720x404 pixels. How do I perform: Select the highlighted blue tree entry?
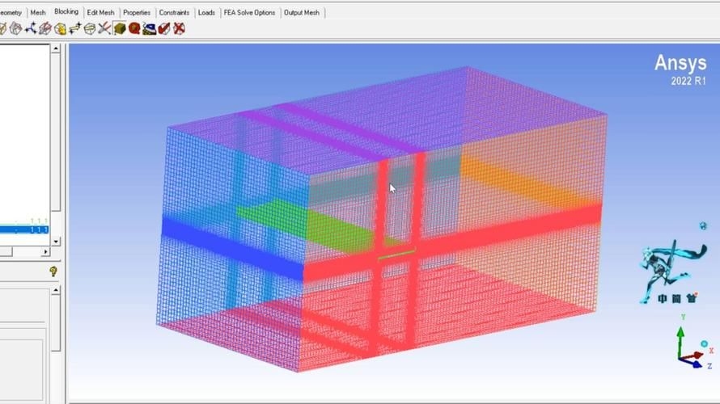(24, 229)
